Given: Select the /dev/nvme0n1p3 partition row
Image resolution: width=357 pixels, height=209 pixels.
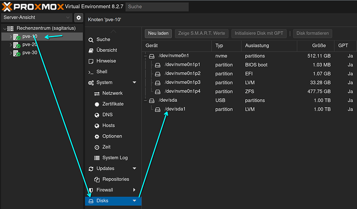Looking at the screenshot, I should coord(249,83).
